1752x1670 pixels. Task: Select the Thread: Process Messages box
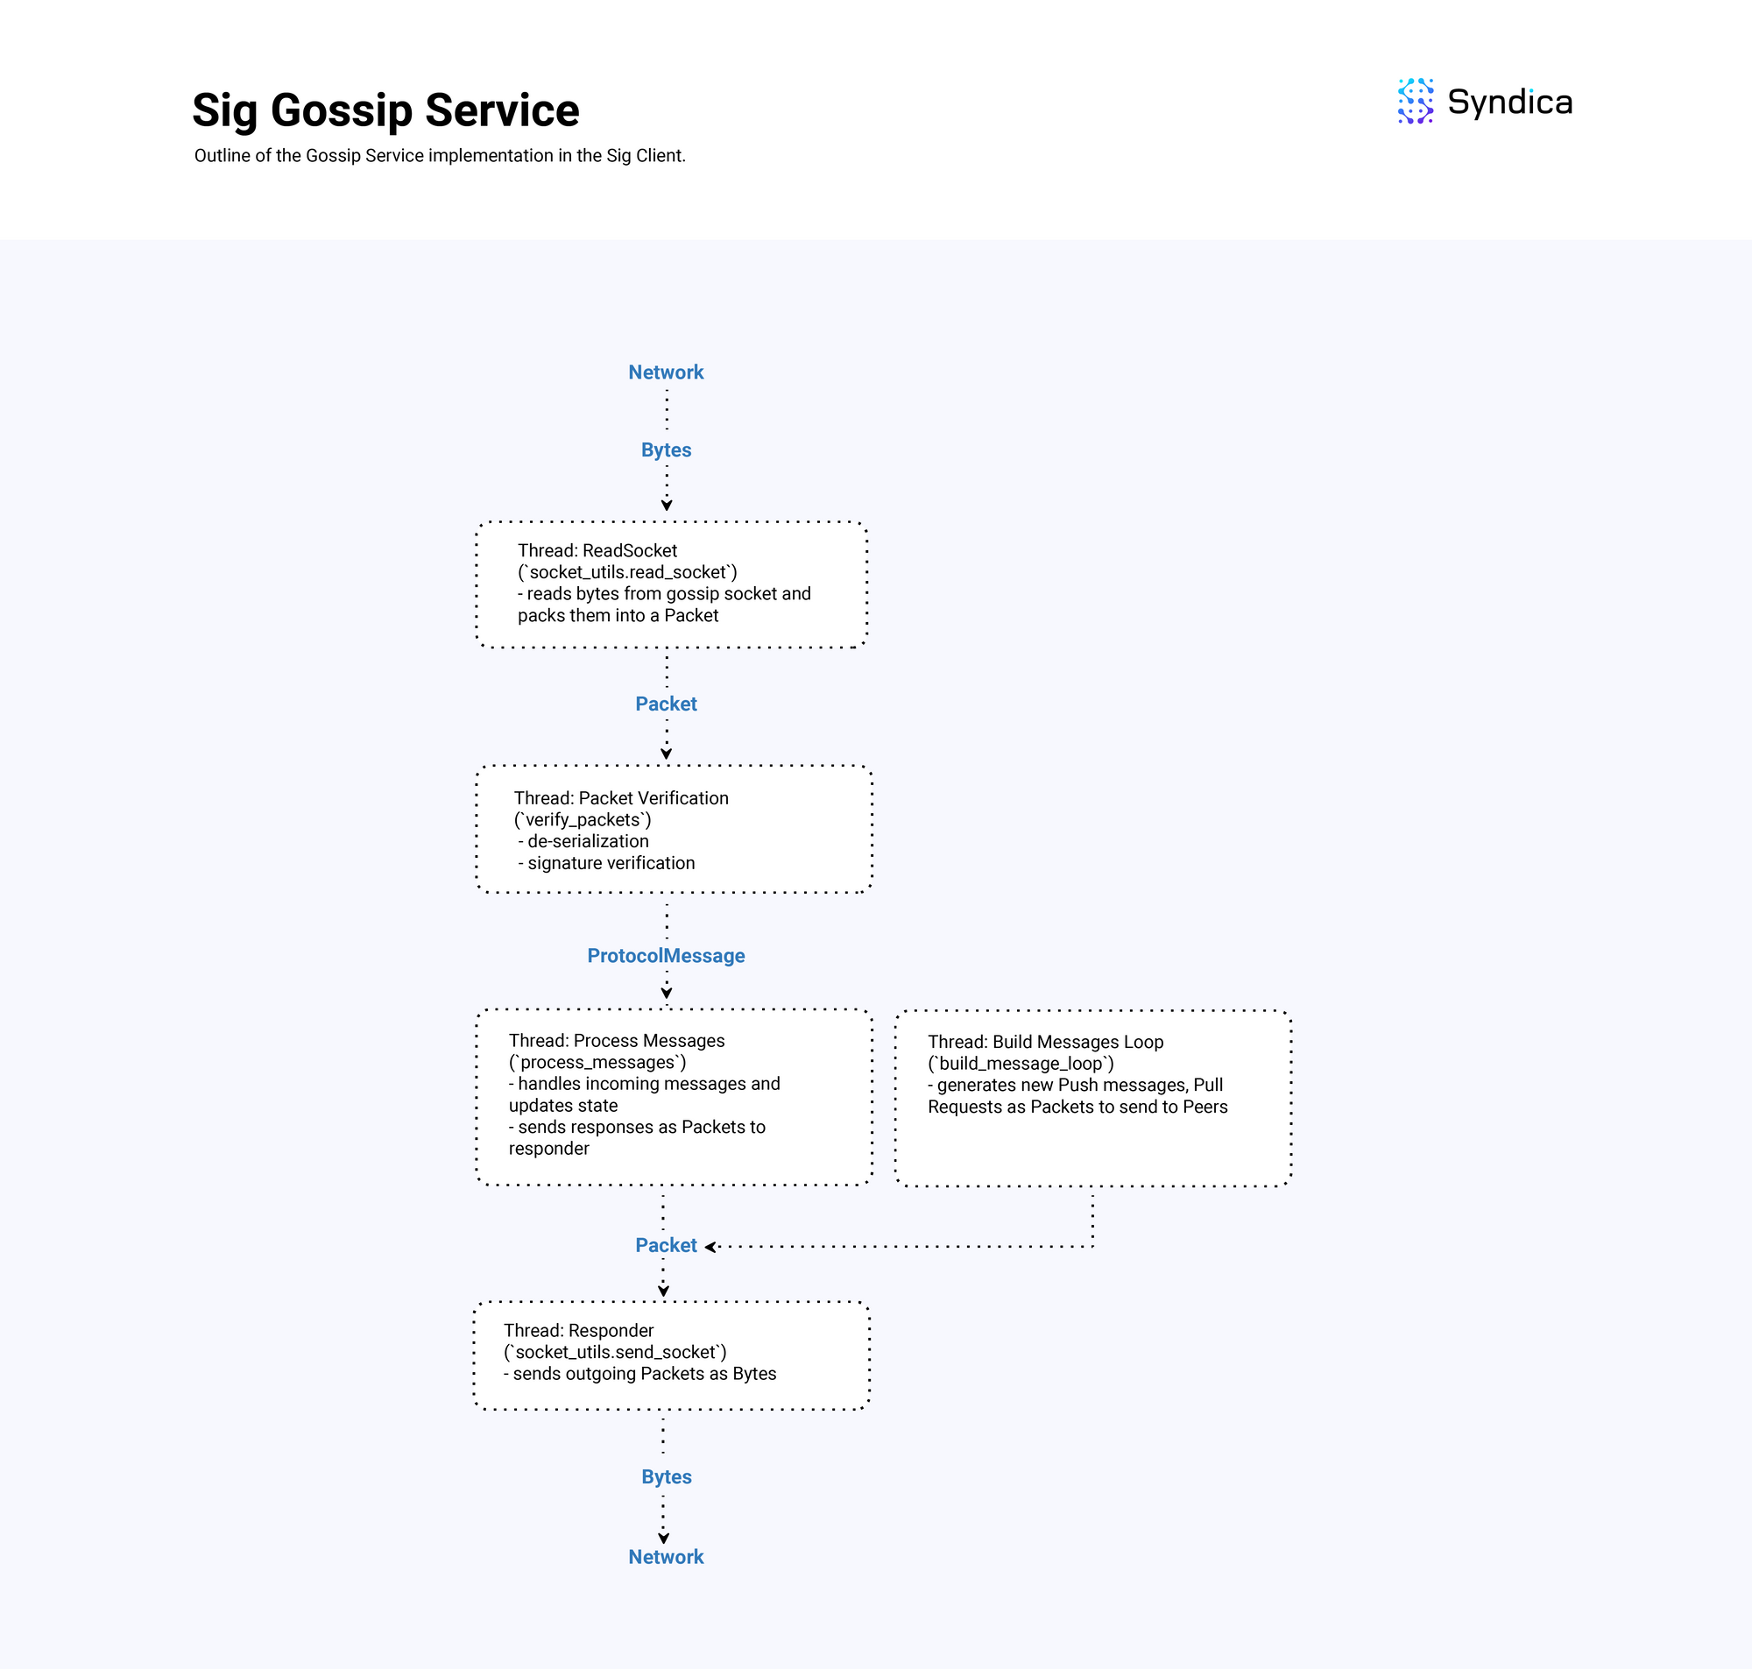point(674,1097)
